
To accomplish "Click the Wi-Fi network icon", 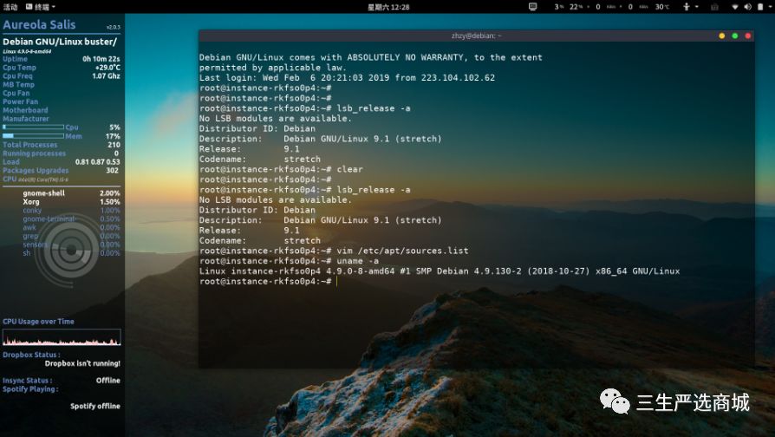I will pos(735,7).
